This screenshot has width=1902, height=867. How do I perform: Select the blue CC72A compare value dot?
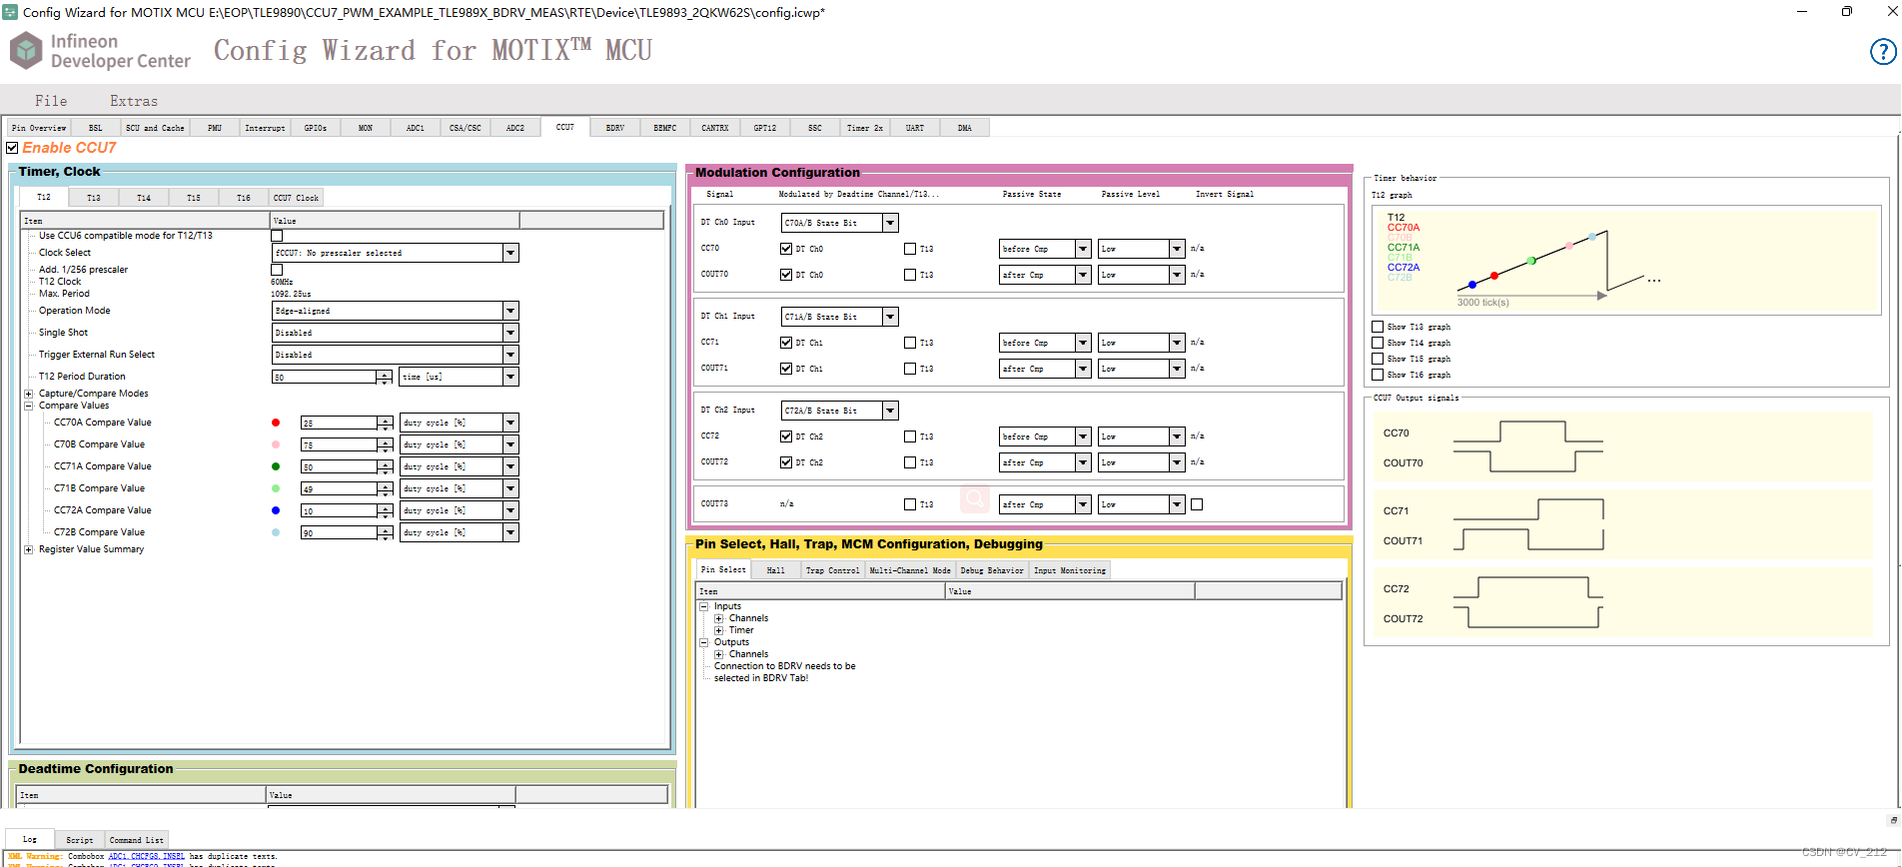click(x=276, y=510)
